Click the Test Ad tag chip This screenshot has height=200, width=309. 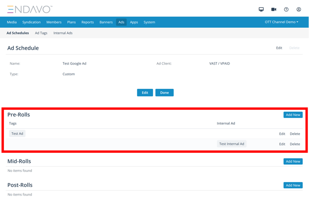point(17,134)
